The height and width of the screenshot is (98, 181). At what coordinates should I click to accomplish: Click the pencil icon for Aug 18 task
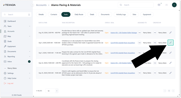(x=170, y=33)
